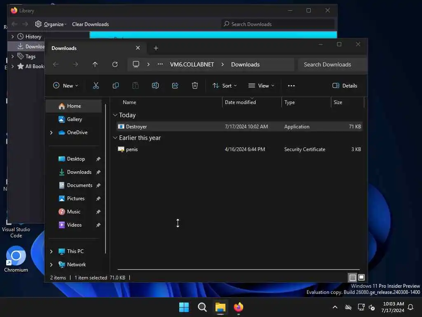This screenshot has height=317, width=422.
Task: Expand History in the Library window
Action: 12,36
